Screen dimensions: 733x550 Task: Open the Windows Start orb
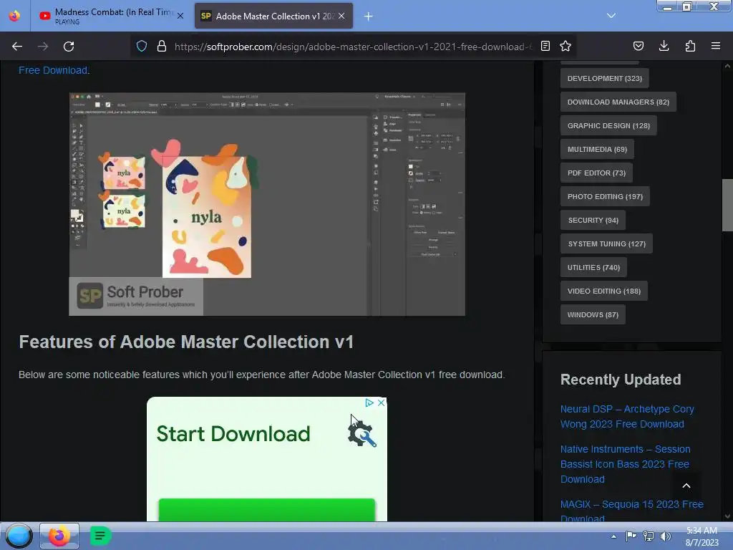click(x=19, y=536)
